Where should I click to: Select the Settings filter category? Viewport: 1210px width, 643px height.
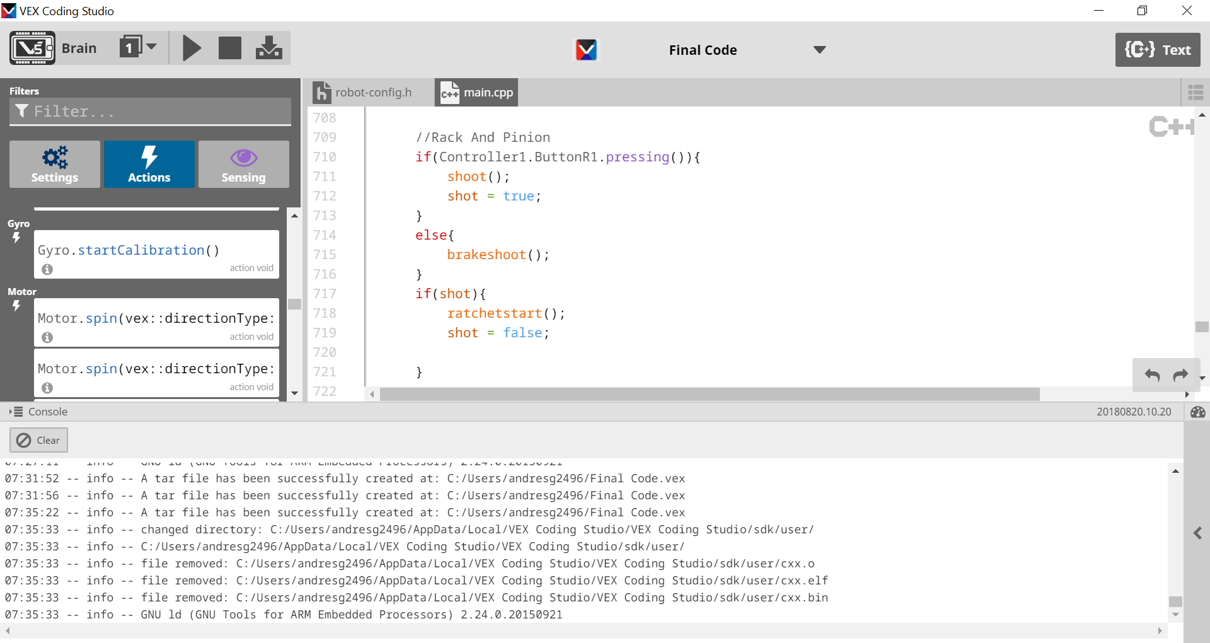point(55,164)
